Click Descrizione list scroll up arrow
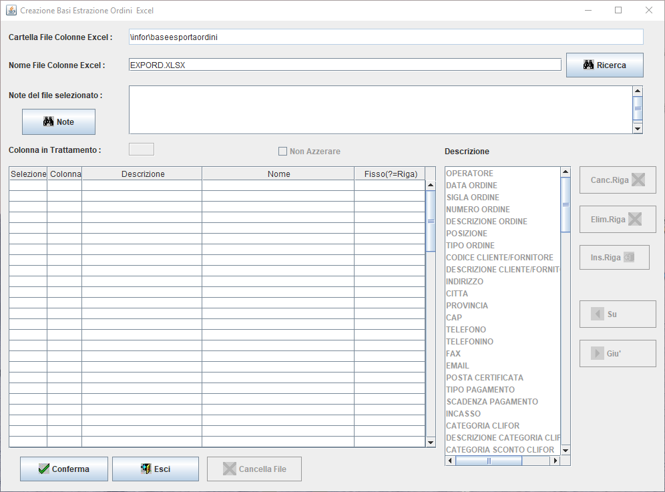Viewport: 665px width, 492px height. click(566, 172)
